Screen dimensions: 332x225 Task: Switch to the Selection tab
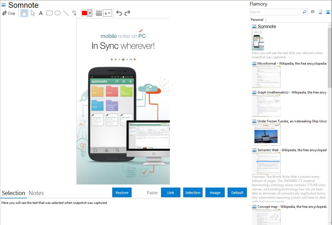(x=14, y=193)
